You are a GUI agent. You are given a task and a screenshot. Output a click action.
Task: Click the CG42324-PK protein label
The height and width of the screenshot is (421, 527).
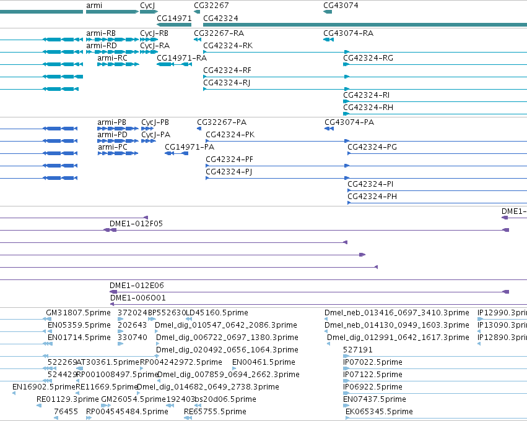click(230, 135)
